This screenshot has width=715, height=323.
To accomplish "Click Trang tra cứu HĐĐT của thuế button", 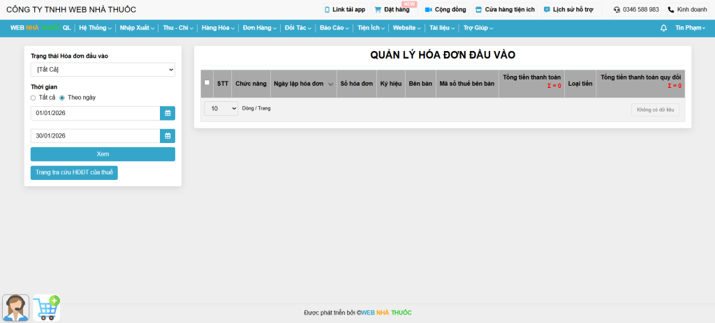I will [x=74, y=173].
